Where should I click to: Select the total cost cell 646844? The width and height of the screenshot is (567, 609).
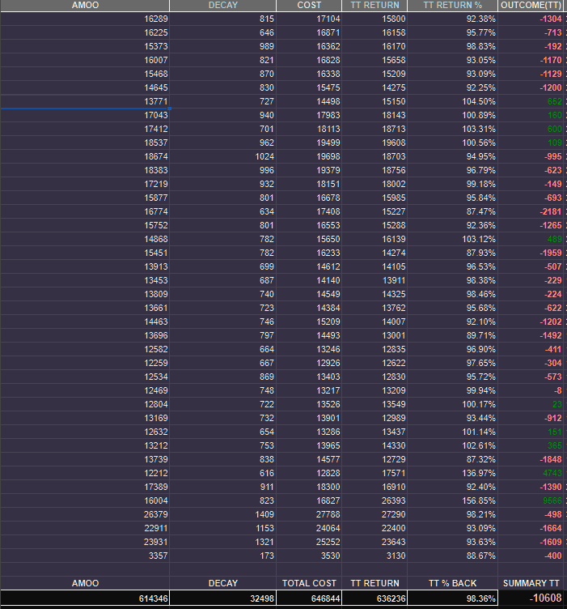[x=309, y=598]
